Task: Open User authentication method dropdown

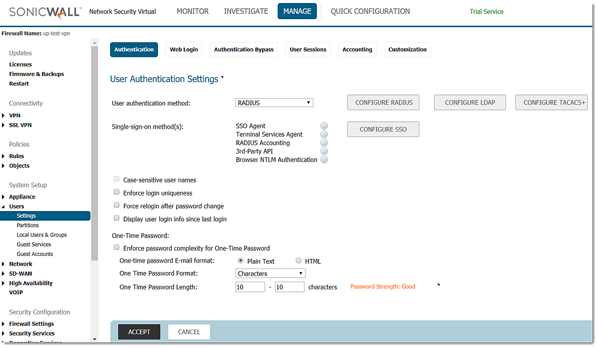Action: click(274, 103)
